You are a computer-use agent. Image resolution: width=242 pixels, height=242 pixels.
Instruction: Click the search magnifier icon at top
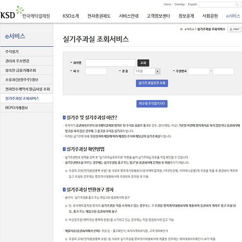[x=237, y=4]
